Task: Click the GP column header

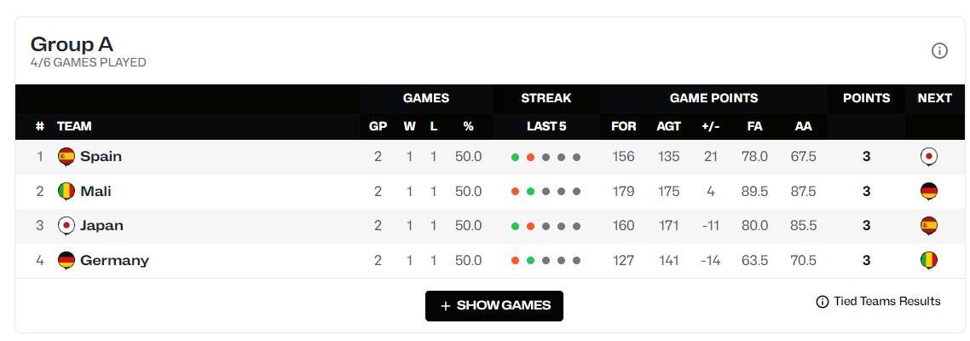Action: point(378,126)
